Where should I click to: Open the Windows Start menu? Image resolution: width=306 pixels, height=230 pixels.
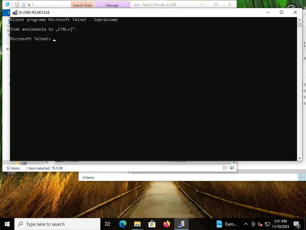coord(7,224)
